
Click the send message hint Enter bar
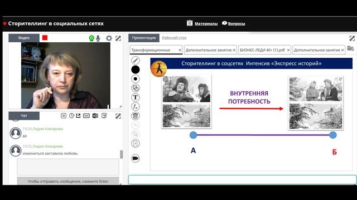(68, 181)
